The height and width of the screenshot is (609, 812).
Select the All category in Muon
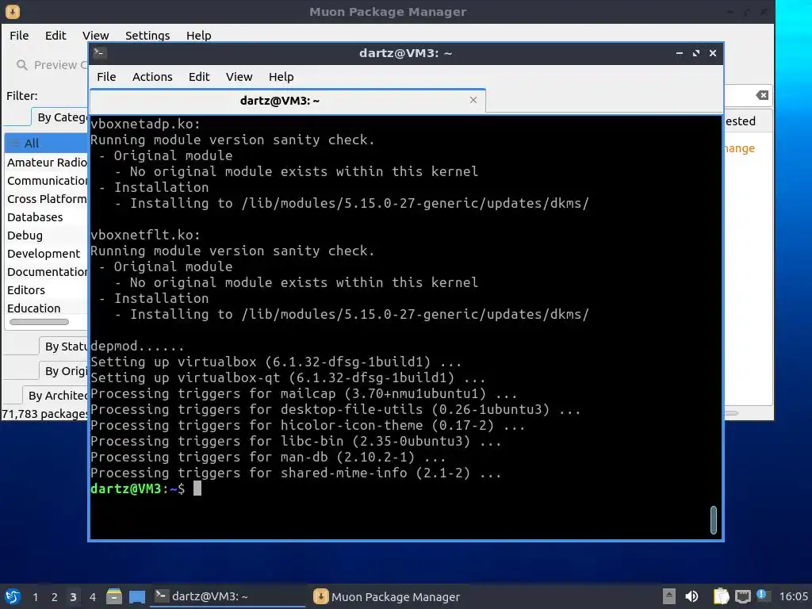[x=47, y=144]
